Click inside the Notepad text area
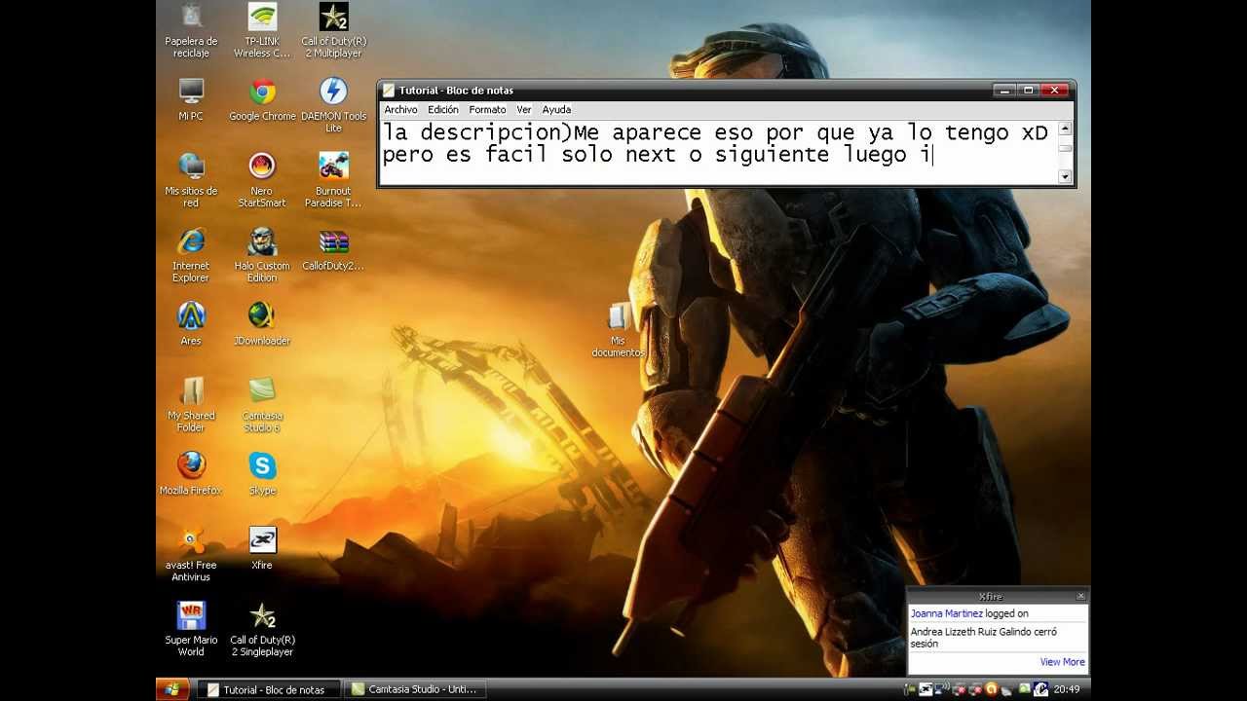 [x=718, y=152]
